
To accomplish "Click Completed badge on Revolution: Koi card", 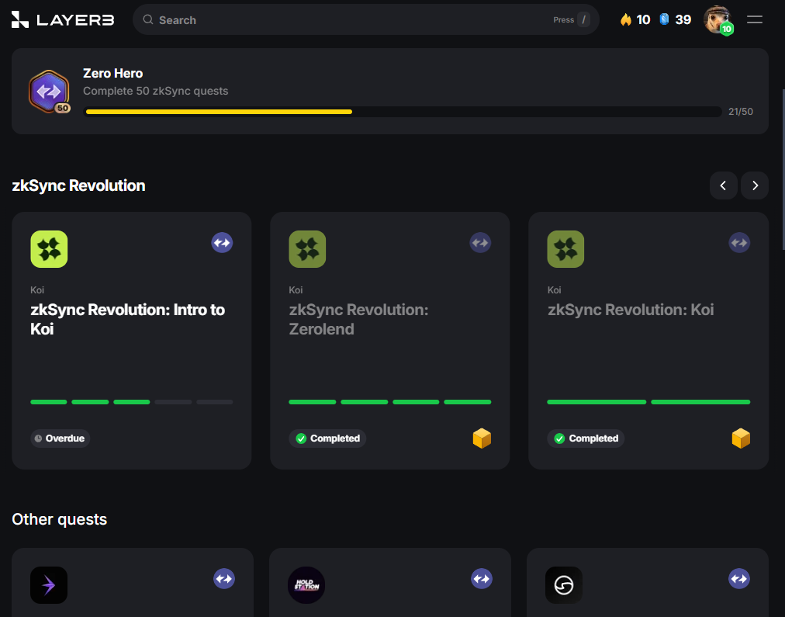I will coord(586,438).
